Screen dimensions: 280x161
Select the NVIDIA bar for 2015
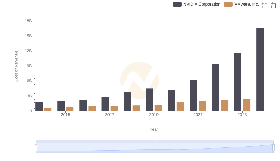[x=61, y=106]
